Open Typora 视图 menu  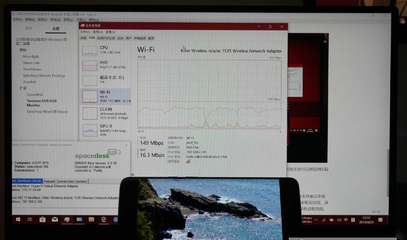68,20
